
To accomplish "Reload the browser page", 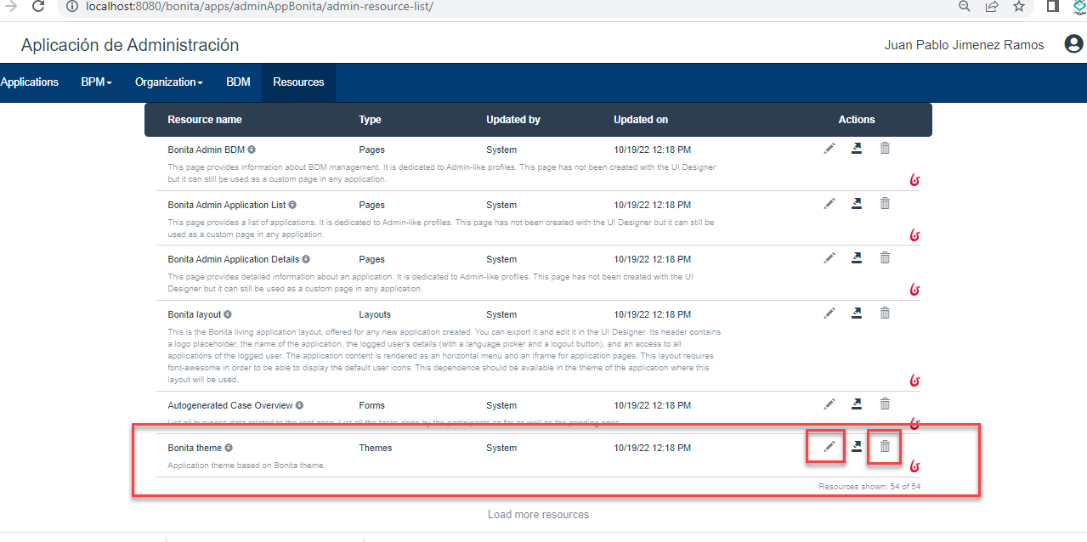I will coord(38,6).
